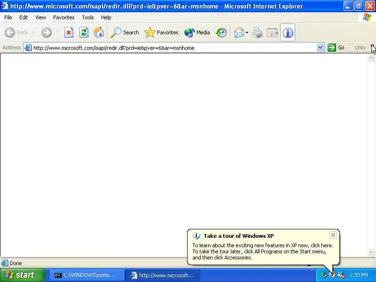Click the Mail envelope icon
This screenshot has width=376, height=282.
(x=239, y=32)
